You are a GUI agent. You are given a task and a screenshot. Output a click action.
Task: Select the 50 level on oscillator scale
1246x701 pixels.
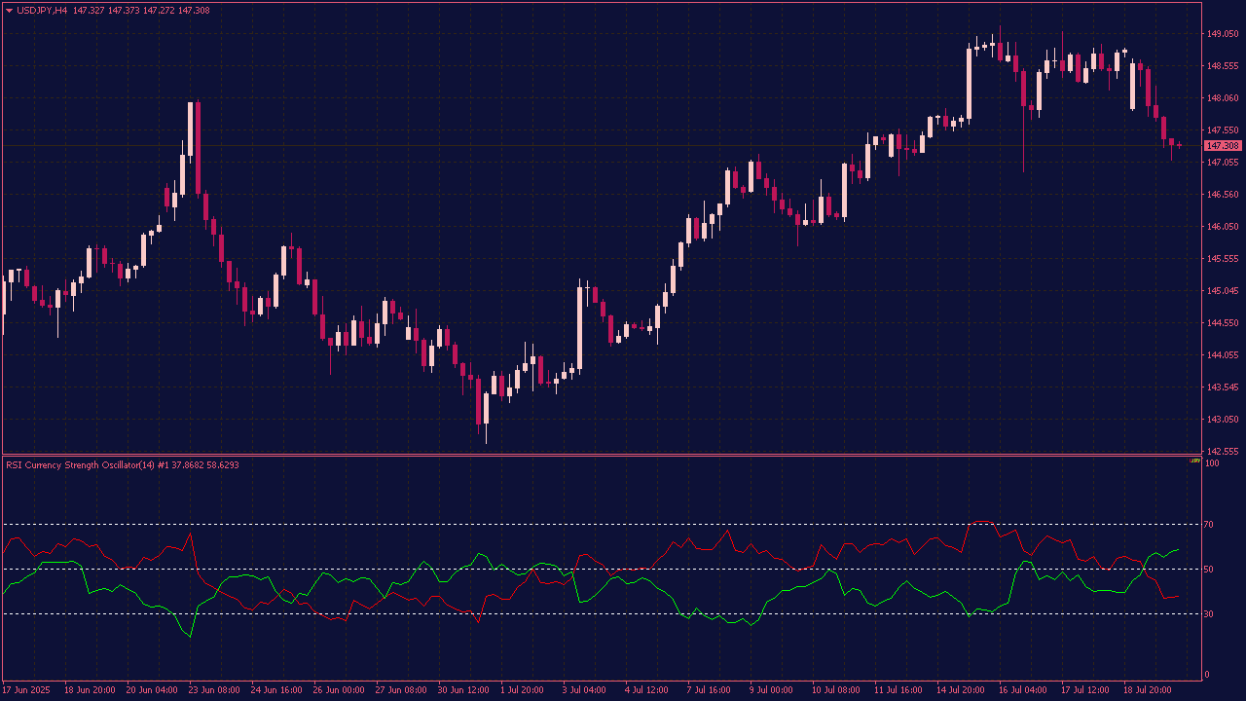pos(1208,570)
